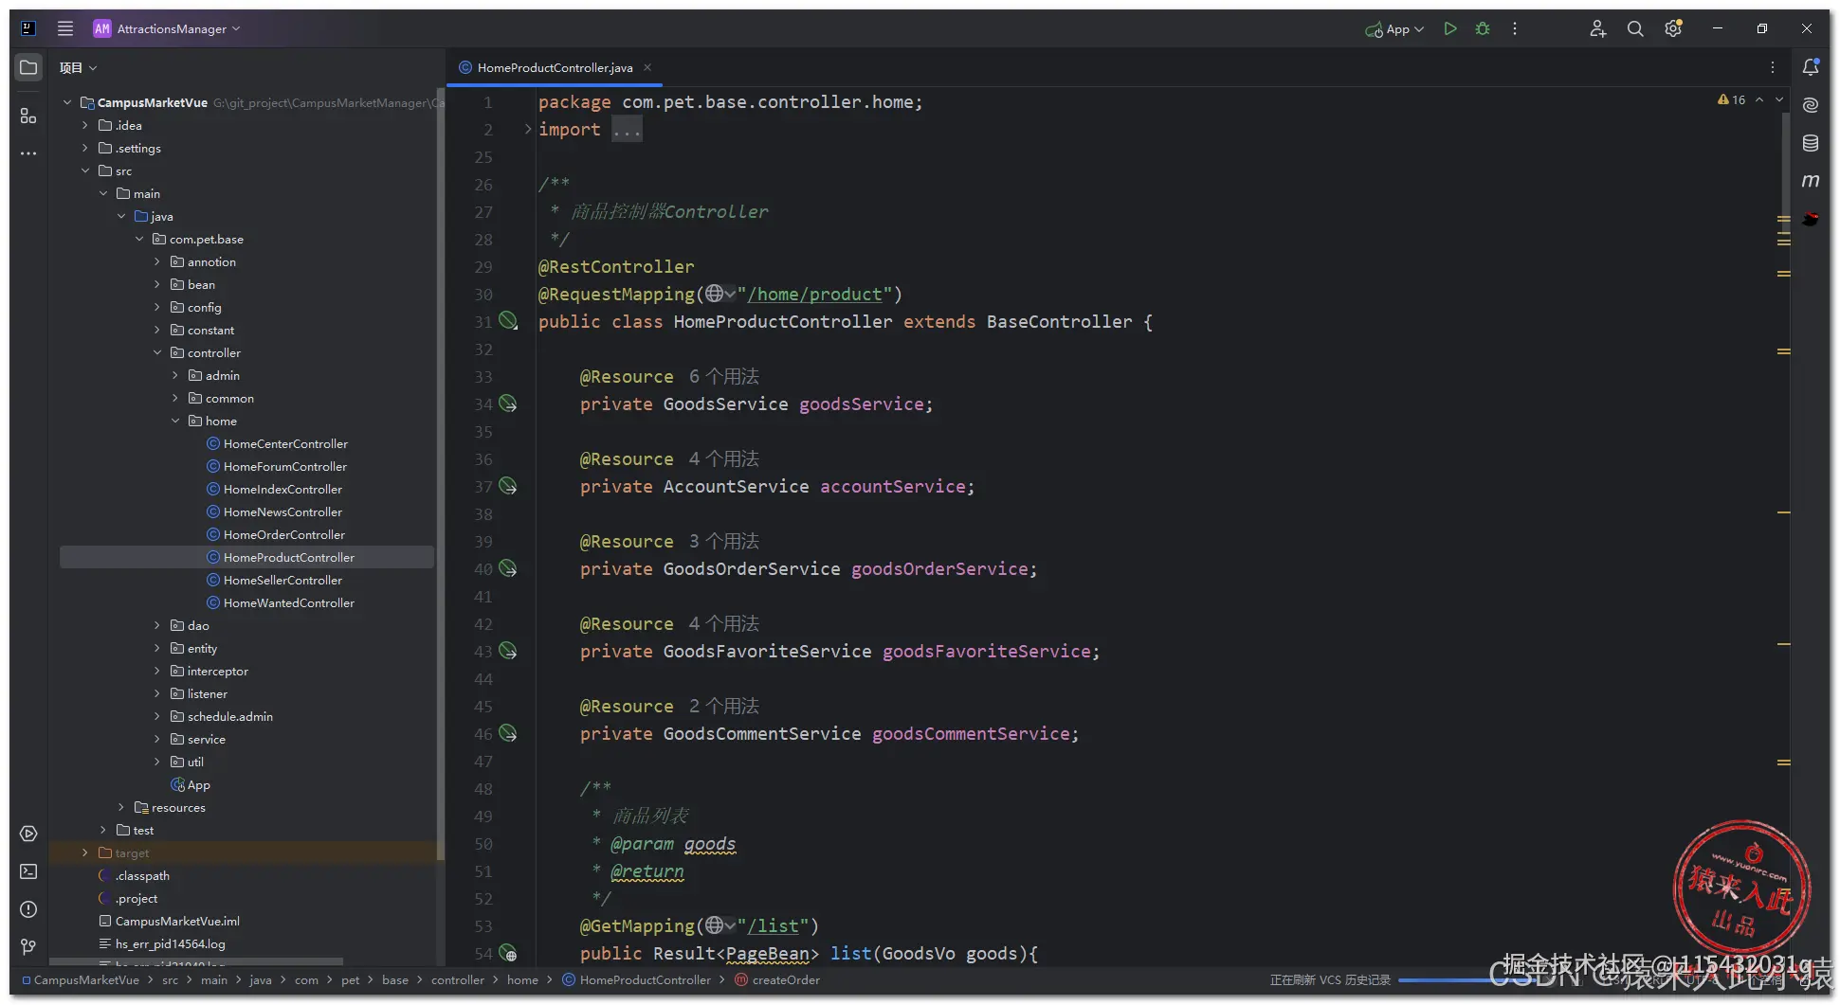The width and height of the screenshot is (1840, 1005).
Task: Open Code With Me user icon
Action: (x=1597, y=28)
